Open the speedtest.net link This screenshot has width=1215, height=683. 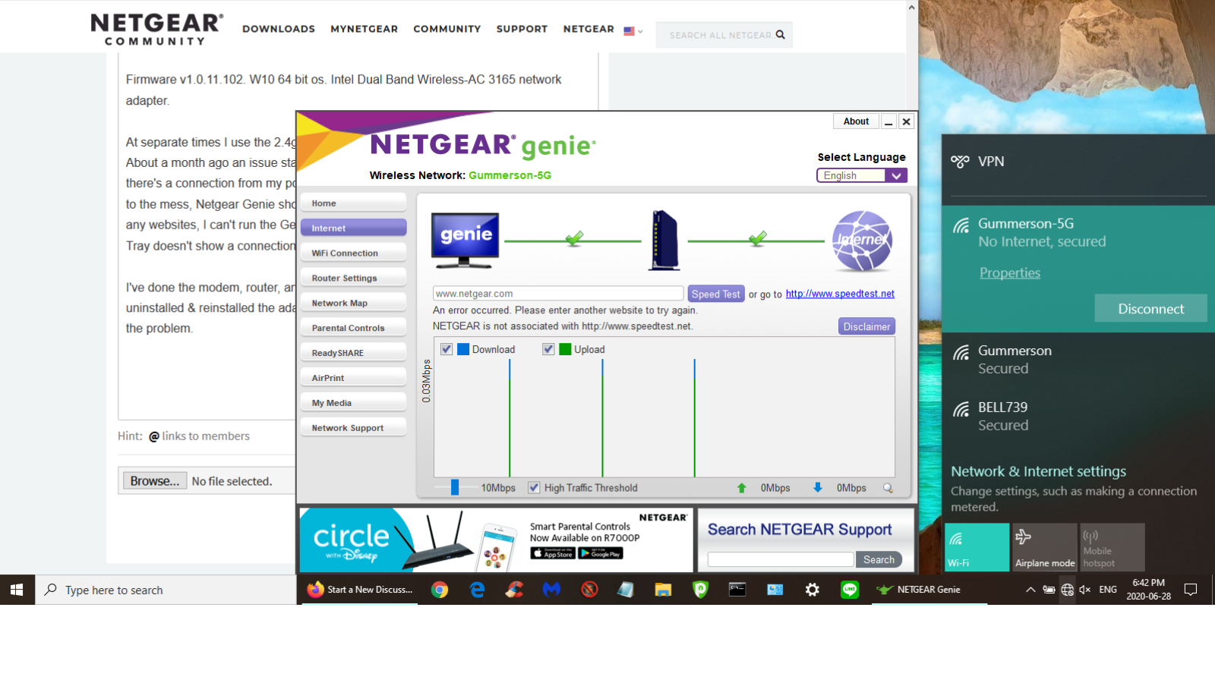point(840,294)
